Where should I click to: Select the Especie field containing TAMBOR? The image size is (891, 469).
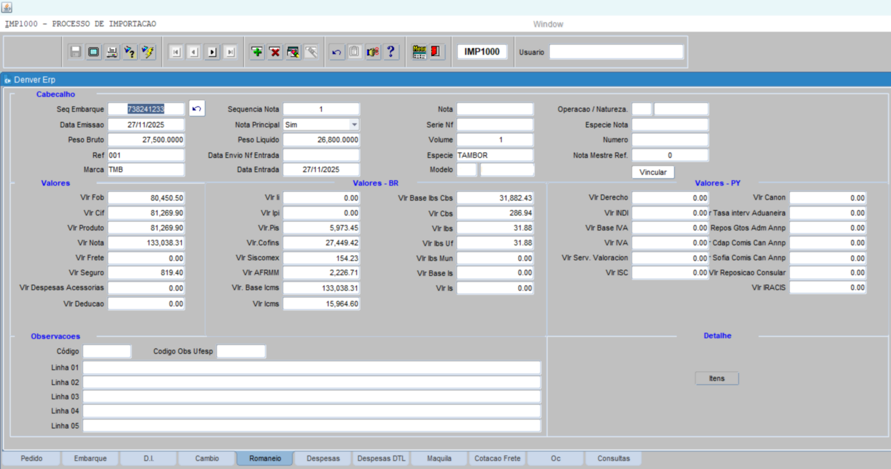tap(494, 155)
